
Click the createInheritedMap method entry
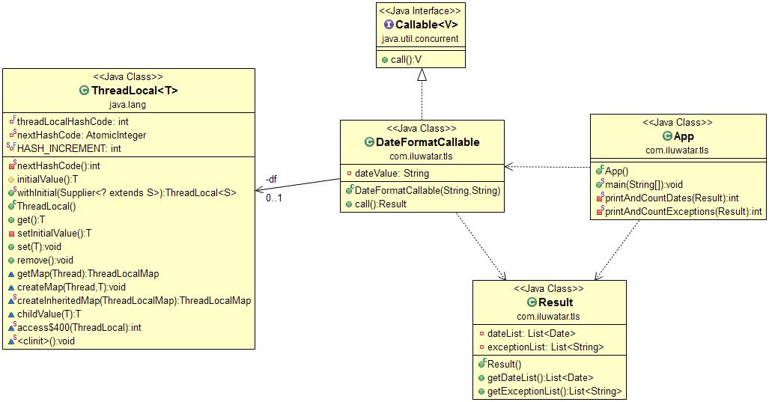point(133,300)
